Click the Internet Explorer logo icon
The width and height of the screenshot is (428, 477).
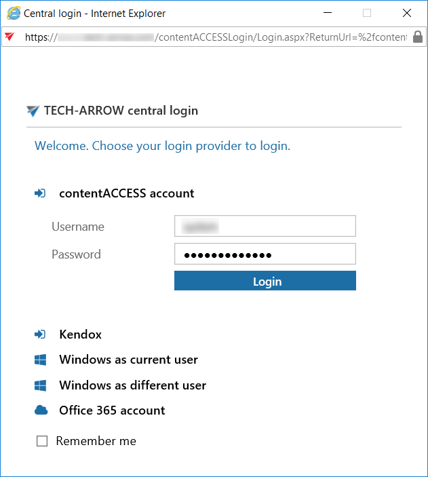tap(13, 13)
